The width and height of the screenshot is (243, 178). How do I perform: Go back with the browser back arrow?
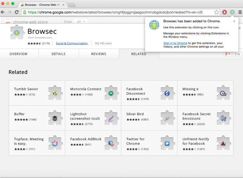click(3, 12)
